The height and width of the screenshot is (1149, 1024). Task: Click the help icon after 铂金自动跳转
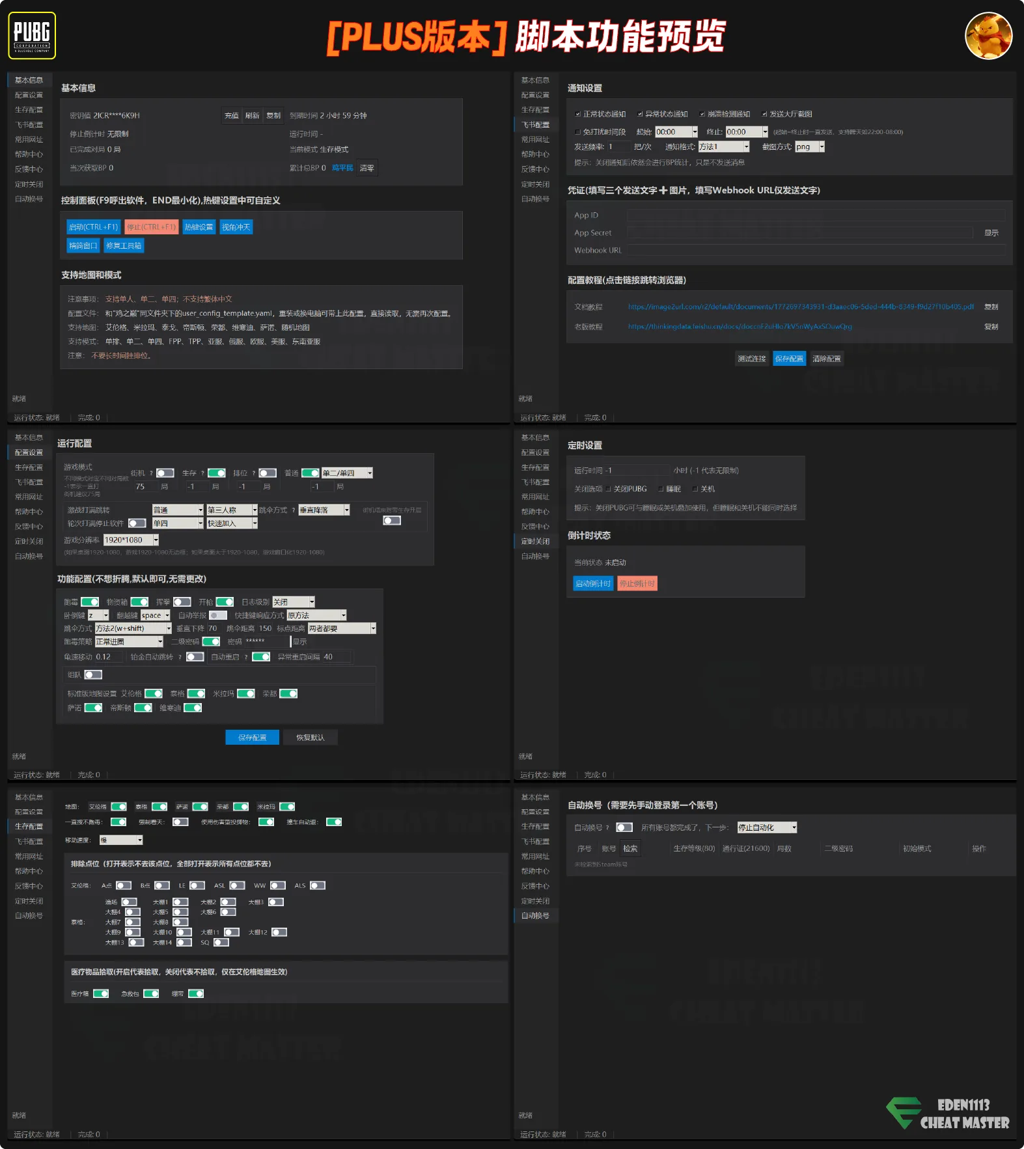click(180, 658)
